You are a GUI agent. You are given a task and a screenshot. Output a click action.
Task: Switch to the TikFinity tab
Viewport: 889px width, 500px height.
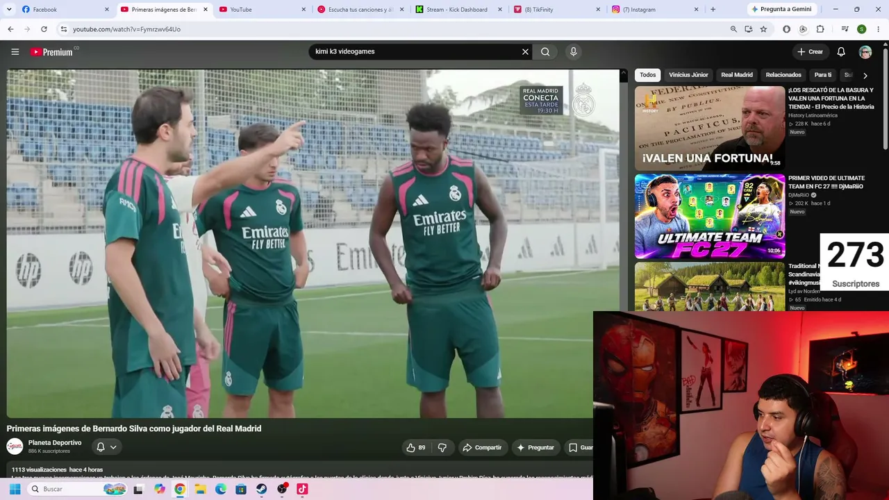click(557, 9)
